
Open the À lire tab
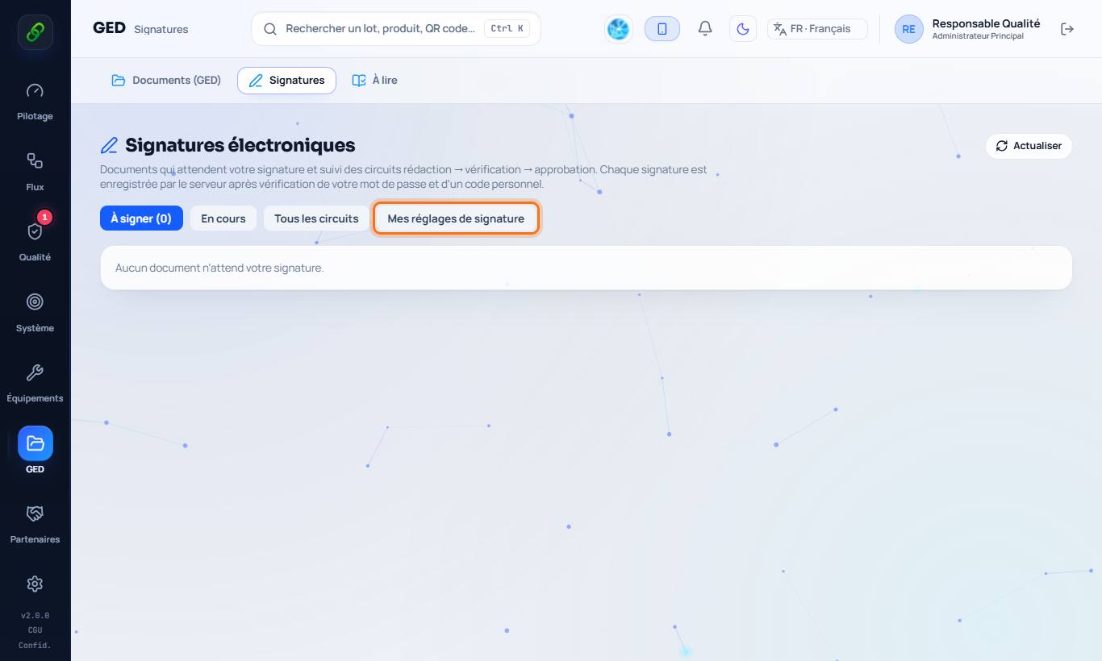coord(374,81)
